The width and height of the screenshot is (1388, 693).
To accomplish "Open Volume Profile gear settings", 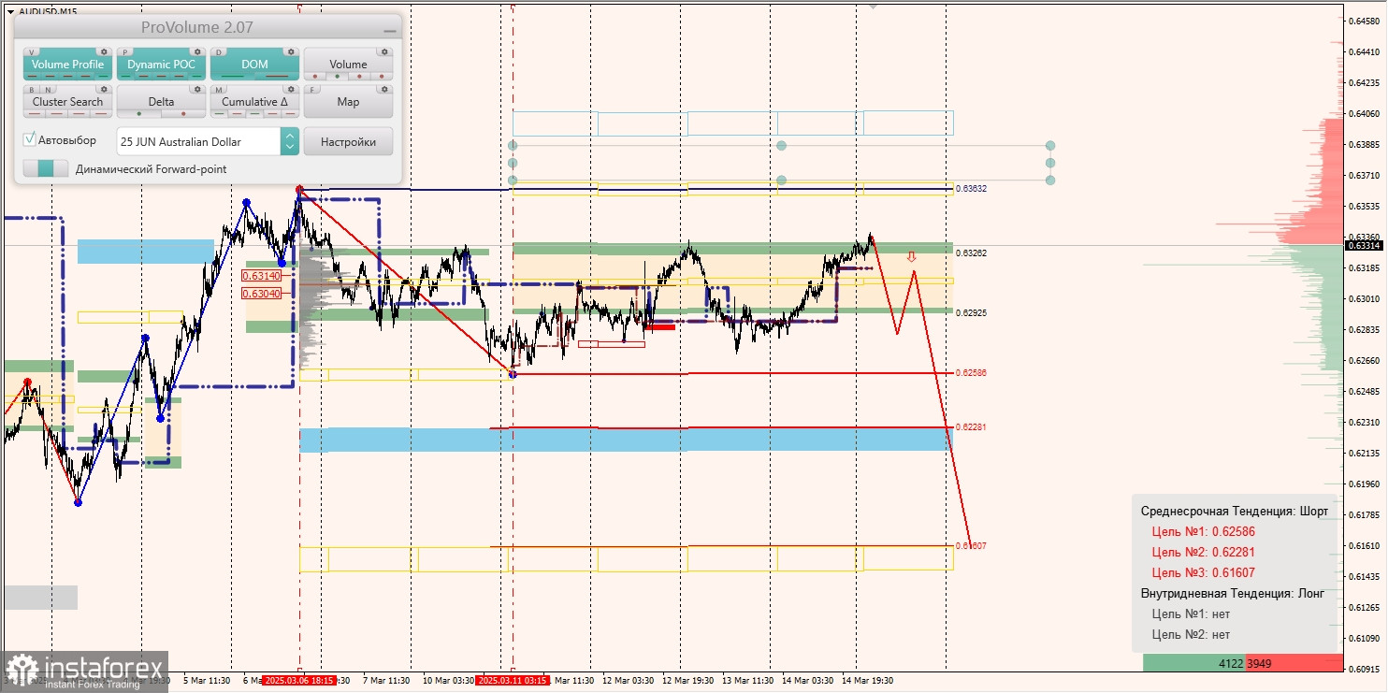I will [104, 51].
